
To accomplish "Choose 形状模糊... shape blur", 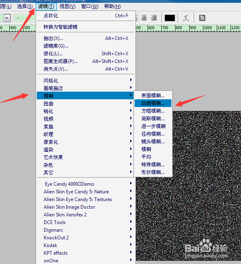I will (153, 172).
